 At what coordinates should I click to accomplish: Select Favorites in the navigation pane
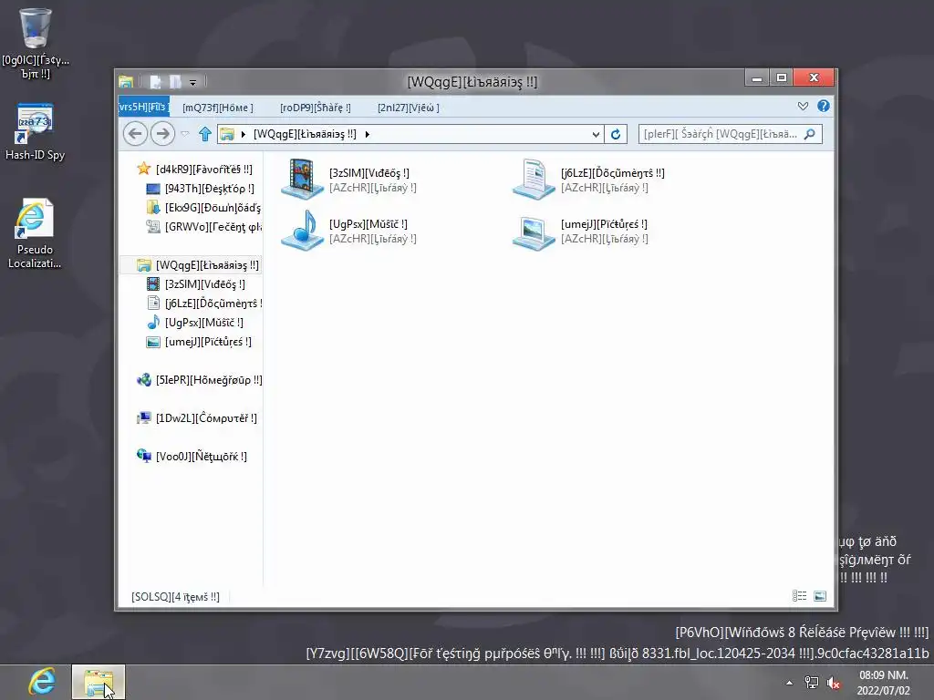click(195, 169)
